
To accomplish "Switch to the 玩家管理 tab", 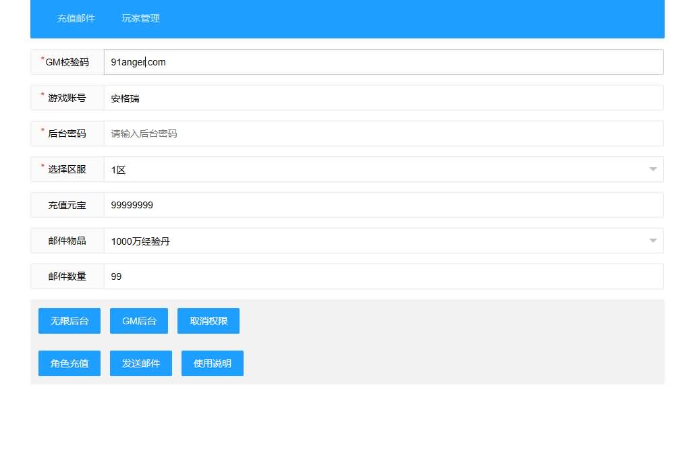I will (x=140, y=18).
